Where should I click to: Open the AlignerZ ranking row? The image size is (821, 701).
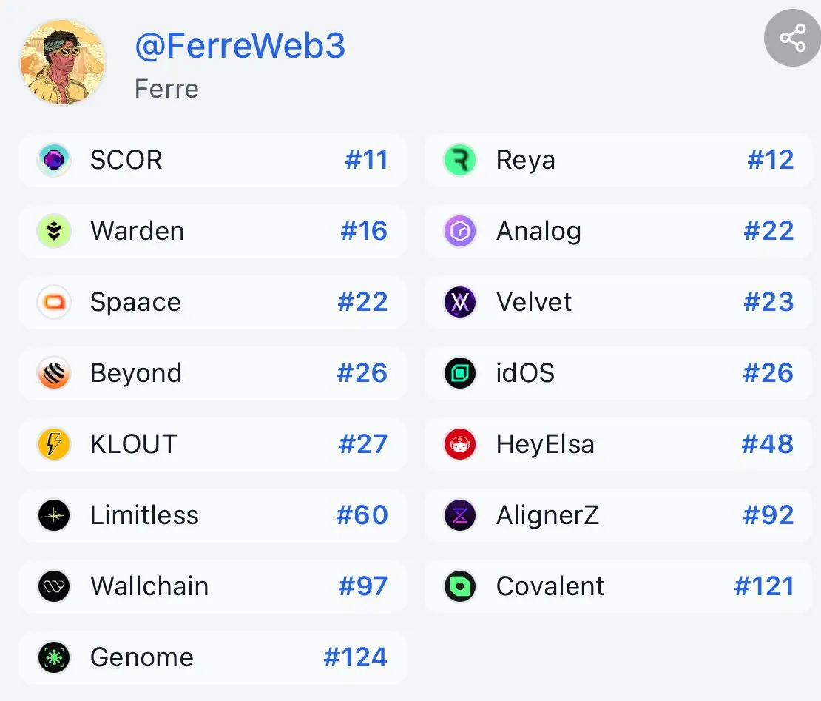618,515
